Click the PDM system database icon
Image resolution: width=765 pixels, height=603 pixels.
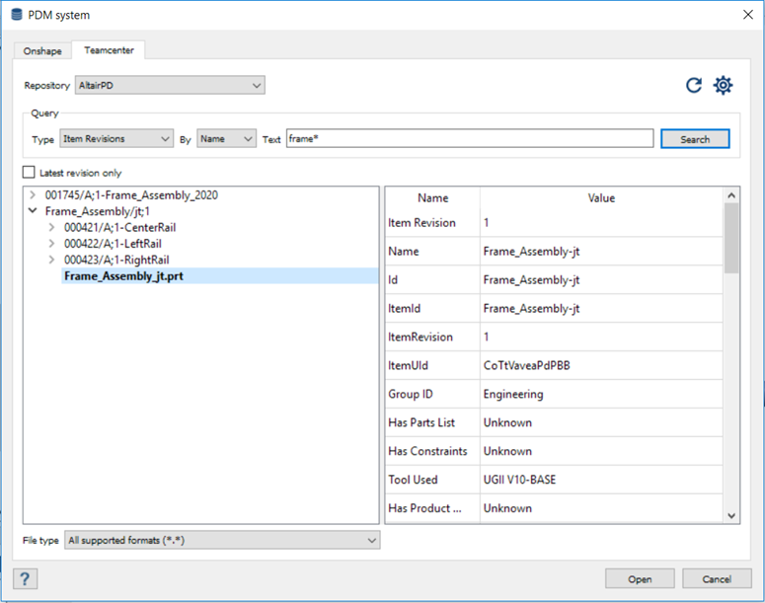[14, 14]
